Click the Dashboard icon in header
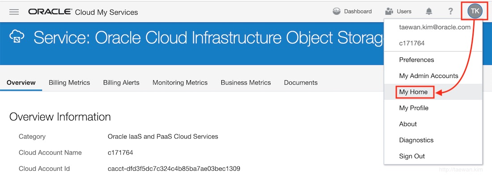The image size is (492, 175). pyautogui.click(x=337, y=12)
